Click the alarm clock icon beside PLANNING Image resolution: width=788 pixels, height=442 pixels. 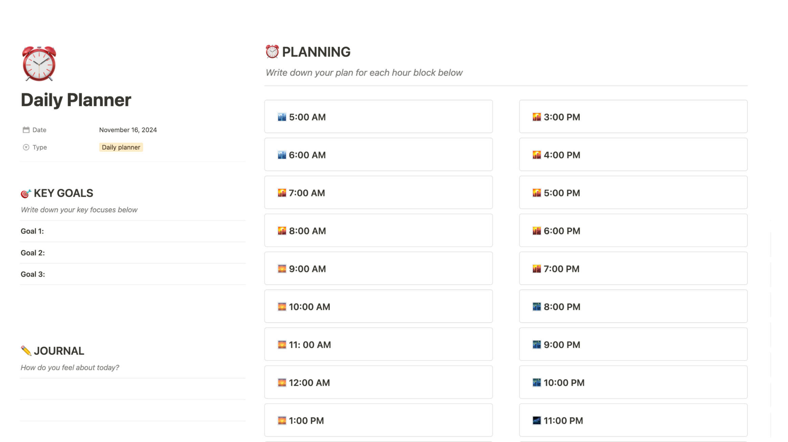click(272, 52)
